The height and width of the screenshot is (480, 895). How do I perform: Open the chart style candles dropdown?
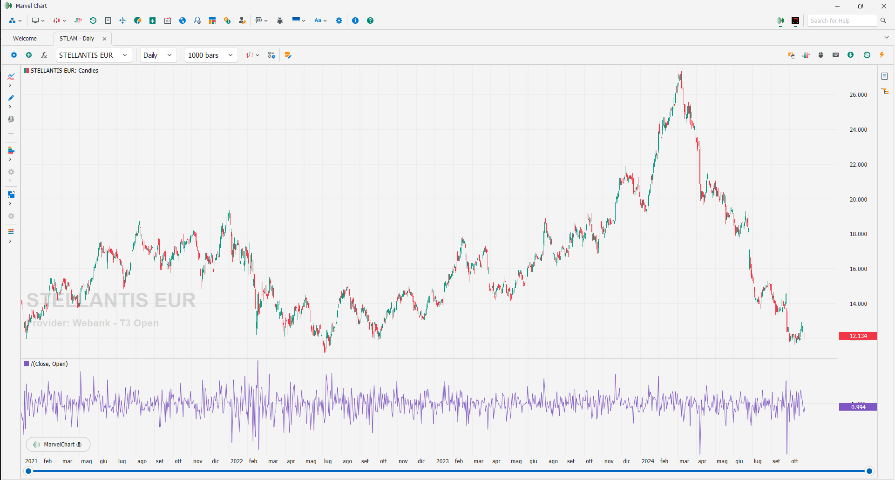pyautogui.click(x=252, y=55)
